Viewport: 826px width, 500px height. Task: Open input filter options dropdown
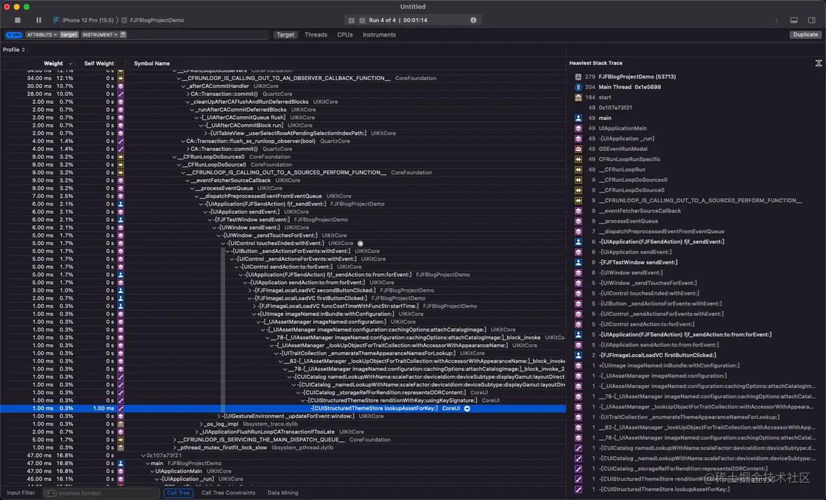click(49, 493)
